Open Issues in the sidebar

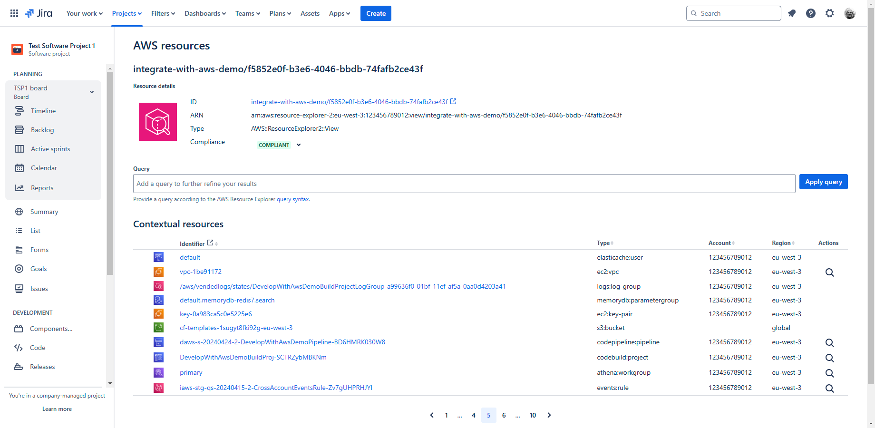(39, 289)
